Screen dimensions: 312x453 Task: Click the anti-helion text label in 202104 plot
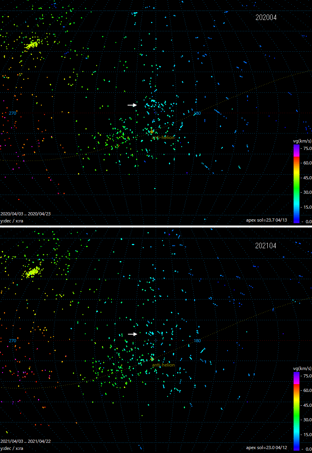[163, 365]
